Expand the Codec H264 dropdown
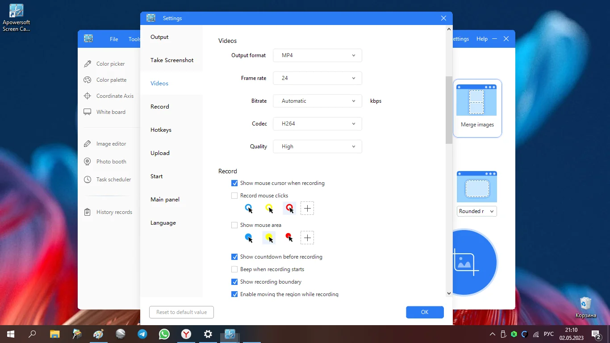The width and height of the screenshot is (610, 343). tap(317, 124)
